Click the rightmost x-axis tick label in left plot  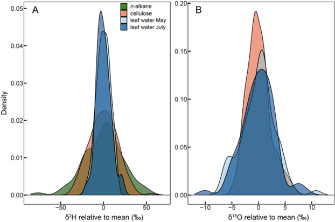[x=145, y=207]
